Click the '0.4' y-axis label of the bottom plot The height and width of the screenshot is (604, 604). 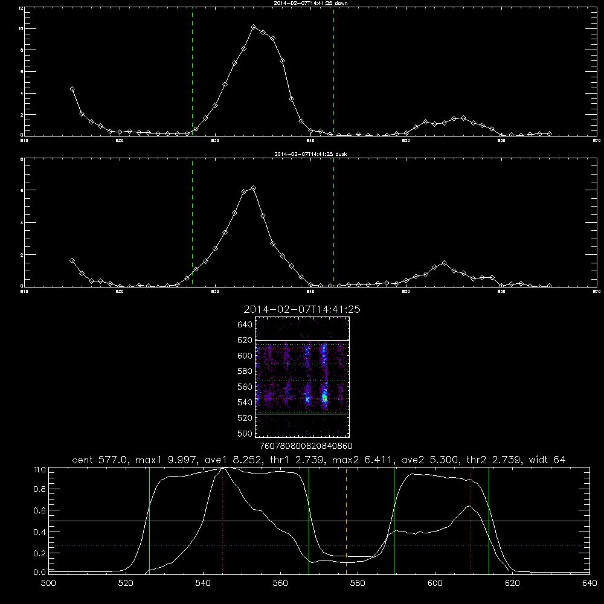[40, 532]
